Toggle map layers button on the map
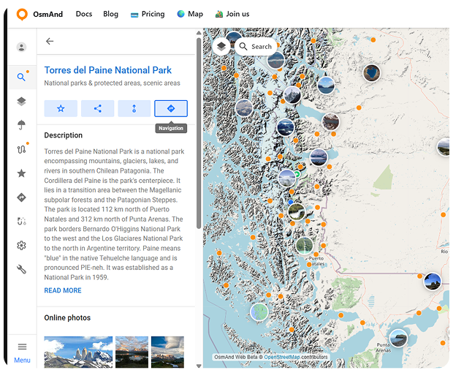Image resolution: width=453 pixels, height=373 pixels. click(221, 46)
